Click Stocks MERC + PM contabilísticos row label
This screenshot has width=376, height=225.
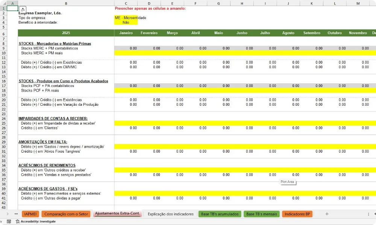click(49, 48)
